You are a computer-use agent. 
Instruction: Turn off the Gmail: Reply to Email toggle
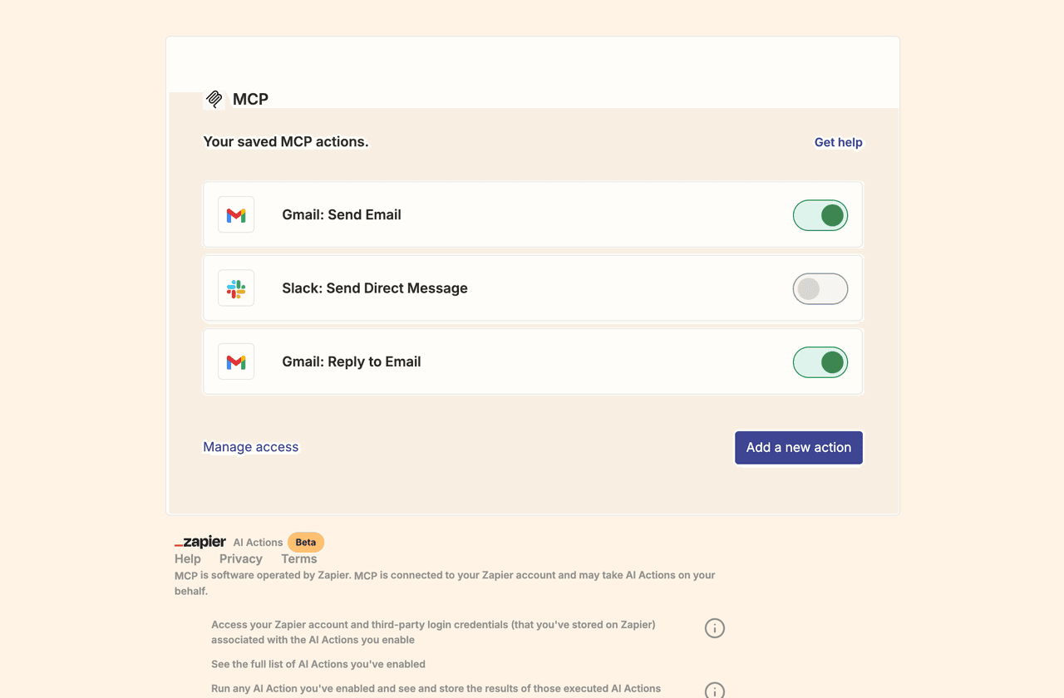[820, 362]
